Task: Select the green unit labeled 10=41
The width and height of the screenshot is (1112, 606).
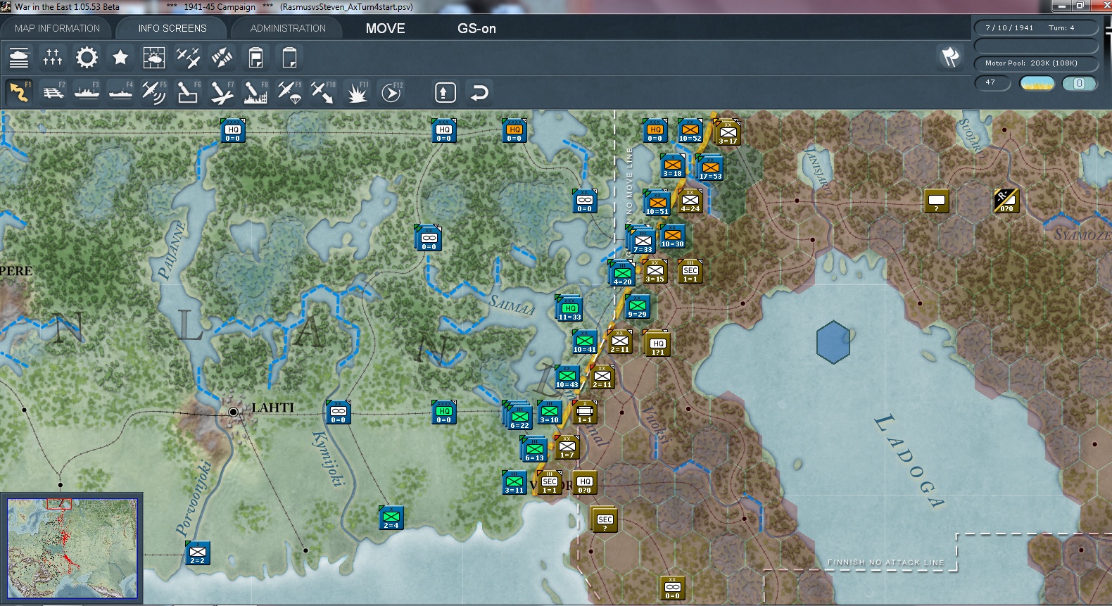Action: pos(584,342)
